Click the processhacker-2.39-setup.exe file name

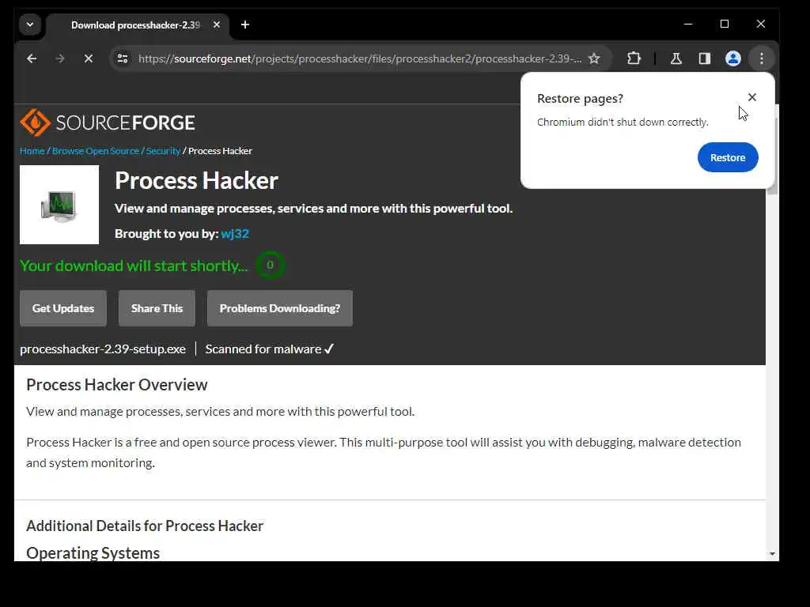click(103, 349)
